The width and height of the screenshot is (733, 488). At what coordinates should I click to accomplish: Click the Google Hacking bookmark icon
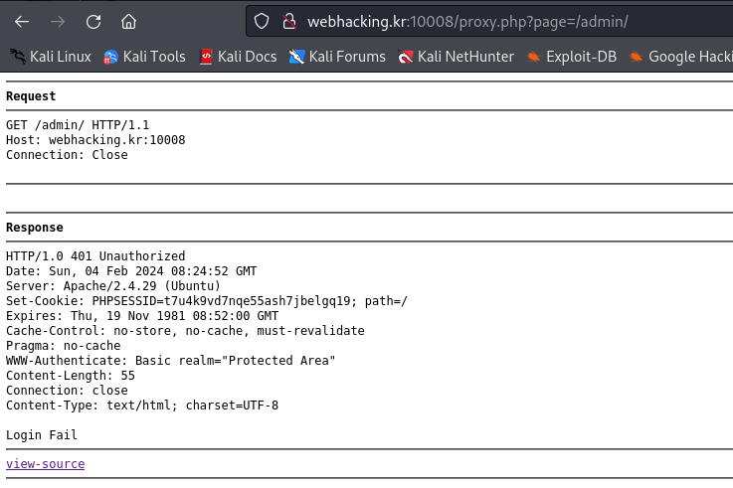[636, 57]
